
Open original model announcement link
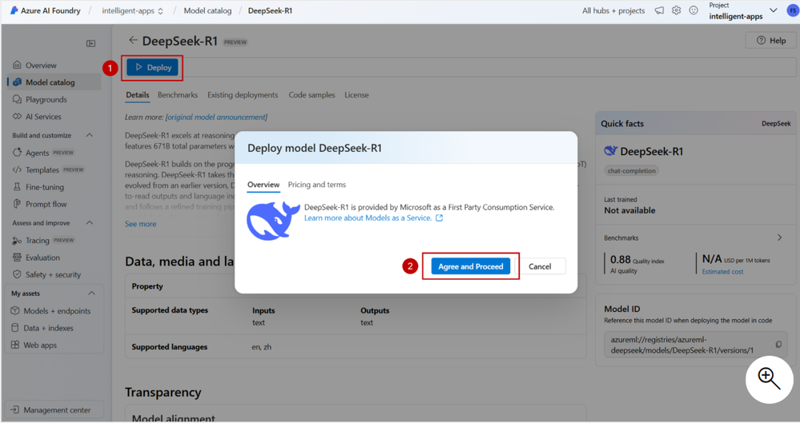click(x=216, y=118)
